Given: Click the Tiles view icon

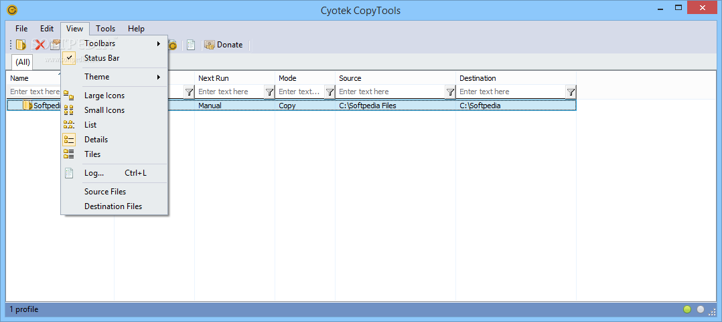Looking at the screenshot, I should pos(68,154).
